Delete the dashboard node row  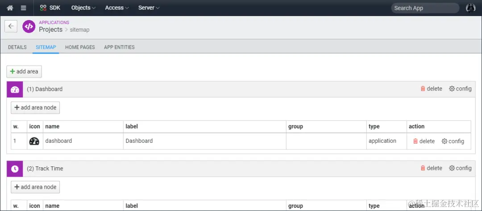coord(424,141)
